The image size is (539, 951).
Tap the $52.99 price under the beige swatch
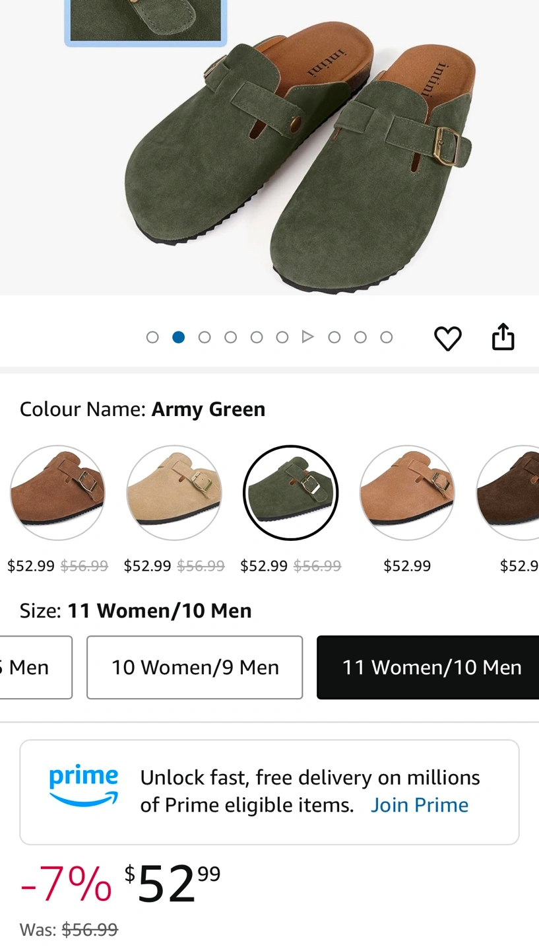tap(148, 566)
